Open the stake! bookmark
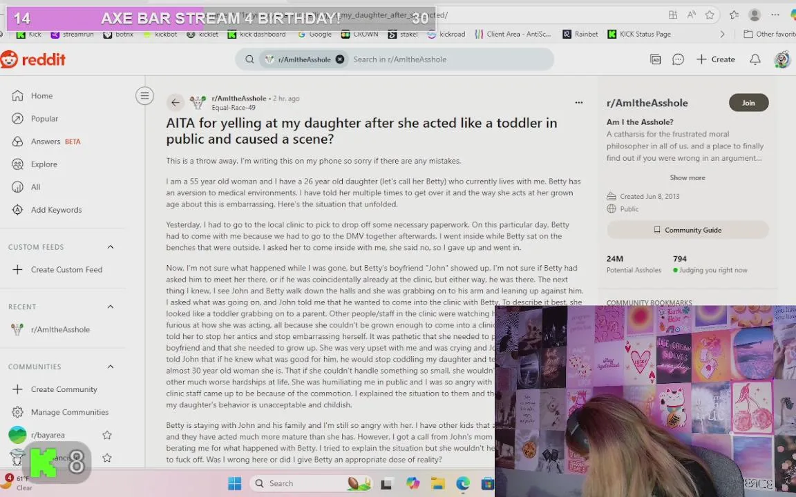Viewport: 796px width, 497px height. click(403, 34)
